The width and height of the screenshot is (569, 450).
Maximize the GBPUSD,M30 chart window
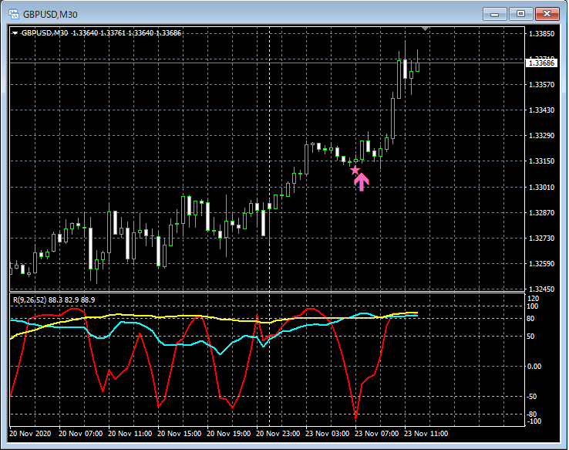click(520, 13)
